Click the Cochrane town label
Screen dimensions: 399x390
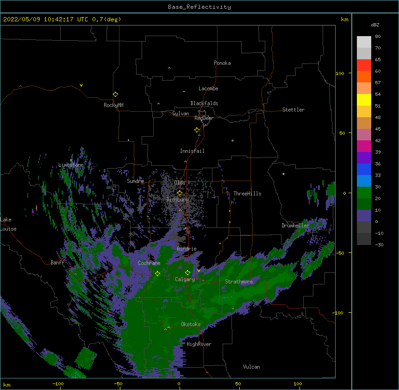[x=149, y=263]
